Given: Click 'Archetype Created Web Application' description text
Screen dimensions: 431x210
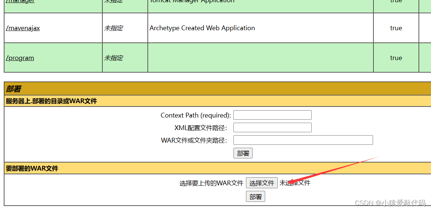Looking at the screenshot, I should pyautogui.click(x=202, y=28).
